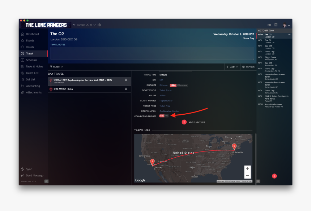311x211 pixels.
Task: Select 10/11 Day Off London entry
Action: (274, 47)
